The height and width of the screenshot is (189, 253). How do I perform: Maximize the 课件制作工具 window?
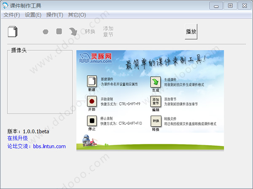(x=230, y=5)
